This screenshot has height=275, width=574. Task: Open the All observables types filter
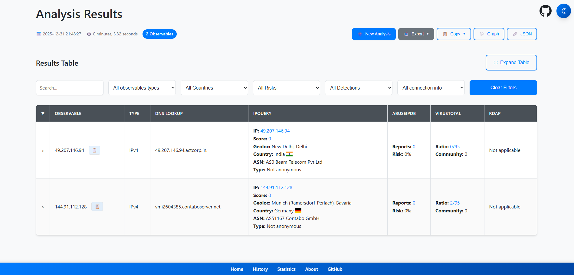[142, 88]
